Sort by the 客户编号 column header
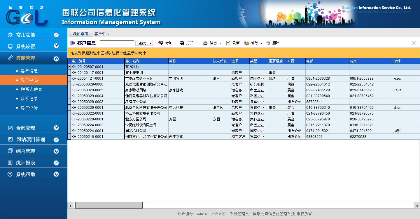The height and width of the screenshot is (219, 420). pos(97,61)
